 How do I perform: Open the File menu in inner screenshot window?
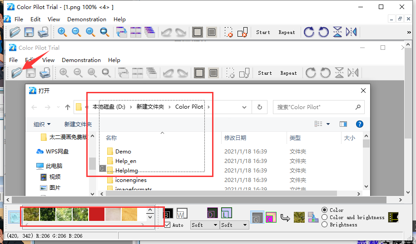[x=13, y=60]
